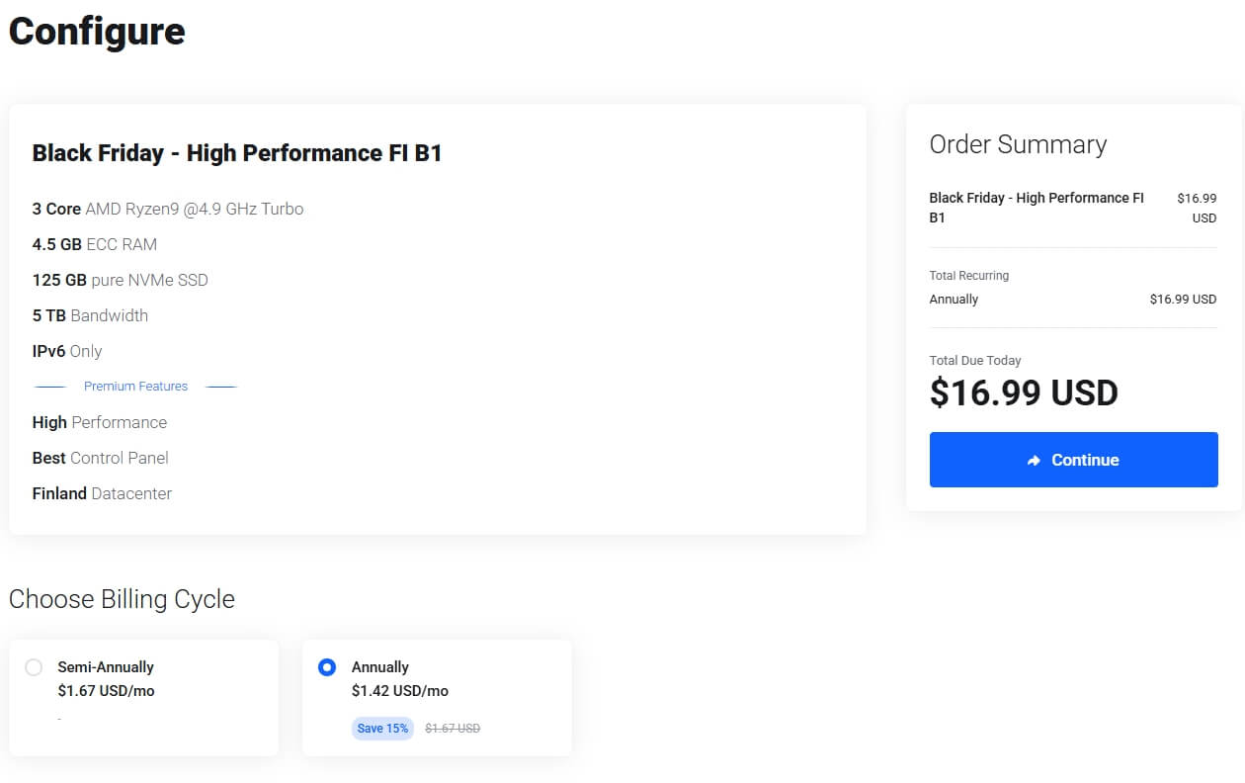Click the Premium Features divider label

135,387
